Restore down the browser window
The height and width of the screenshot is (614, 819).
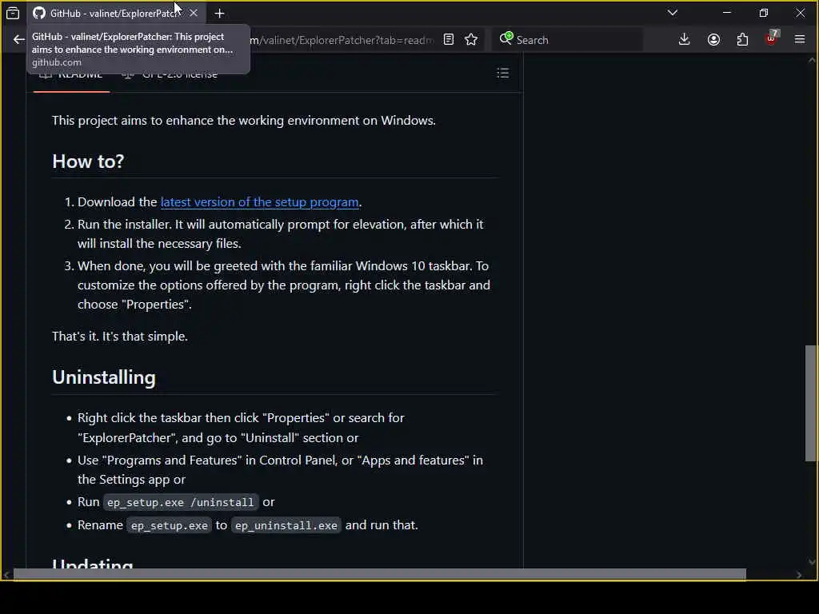[x=763, y=13]
